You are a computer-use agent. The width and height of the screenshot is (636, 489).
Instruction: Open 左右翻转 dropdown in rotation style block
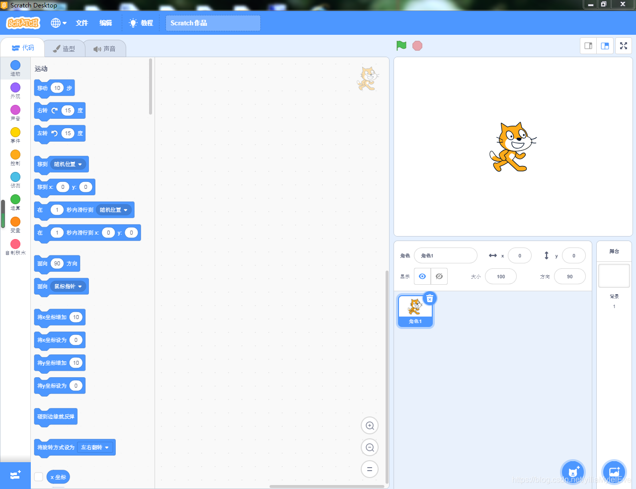click(x=95, y=447)
